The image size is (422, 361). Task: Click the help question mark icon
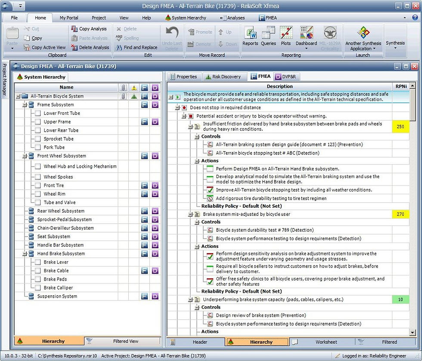415,18
